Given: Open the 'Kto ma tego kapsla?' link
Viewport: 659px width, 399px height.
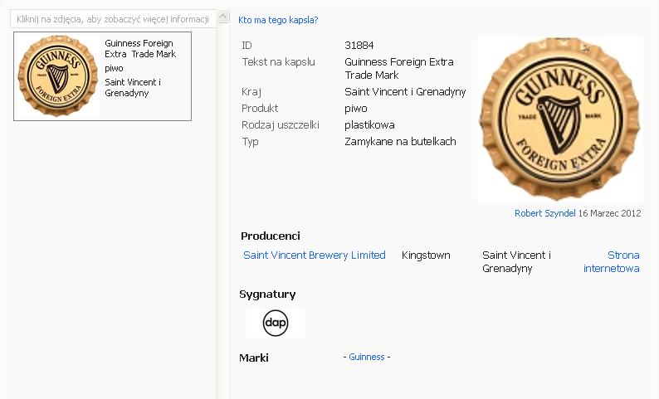Looking at the screenshot, I should tap(278, 20).
